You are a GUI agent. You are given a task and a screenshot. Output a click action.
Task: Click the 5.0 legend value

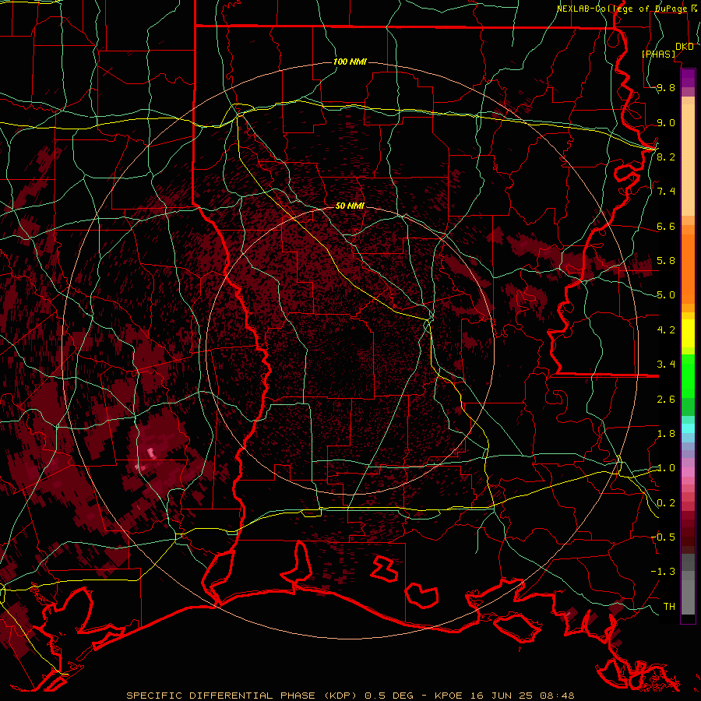[x=666, y=295]
